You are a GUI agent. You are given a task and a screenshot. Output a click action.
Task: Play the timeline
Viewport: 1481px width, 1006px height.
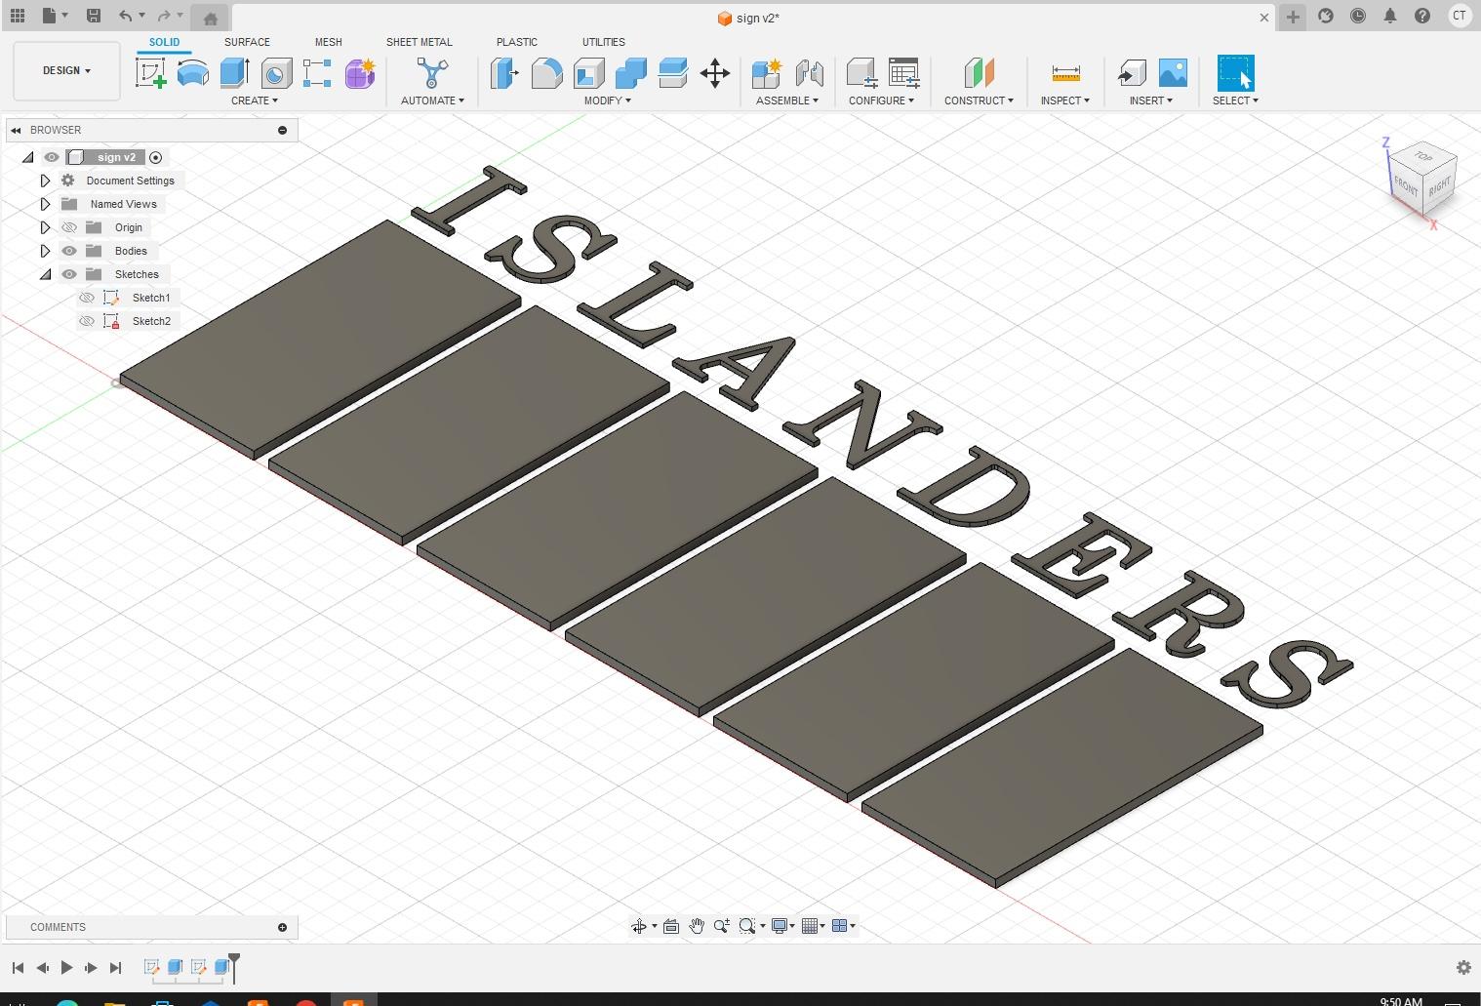coord(66,968)
